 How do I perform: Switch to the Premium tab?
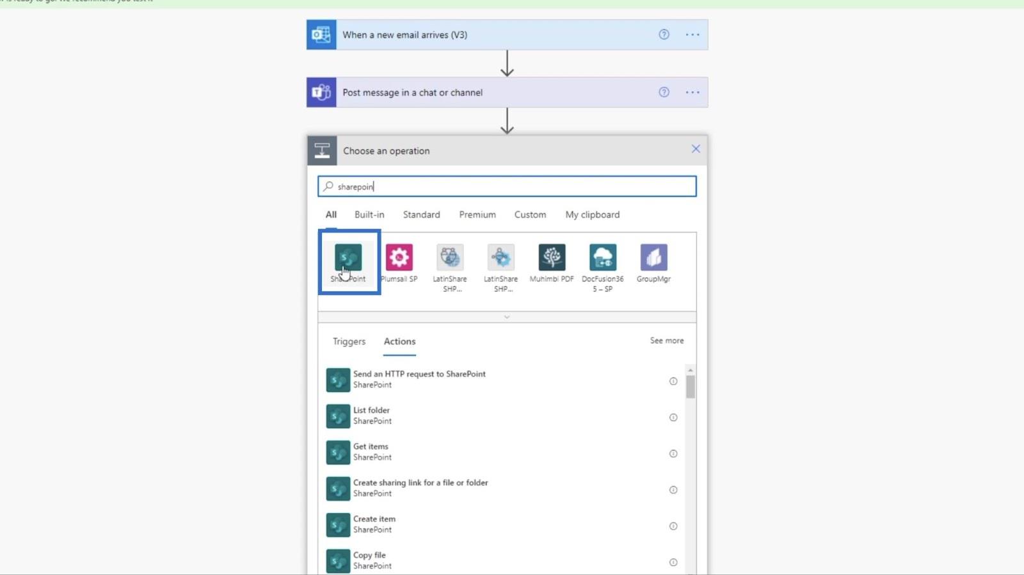[477, 215]
